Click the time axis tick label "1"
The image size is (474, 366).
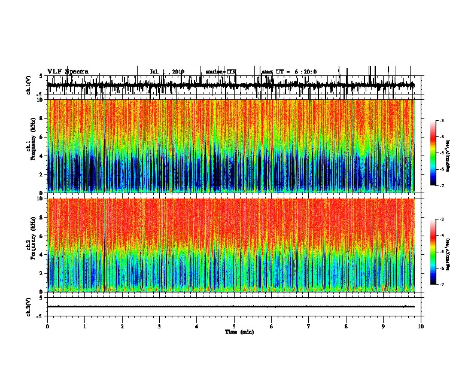pos(84,327)
